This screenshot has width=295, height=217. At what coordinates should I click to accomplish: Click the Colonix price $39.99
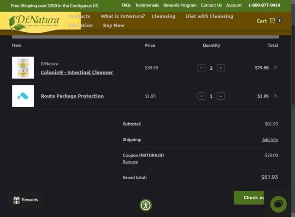(152, 68)
